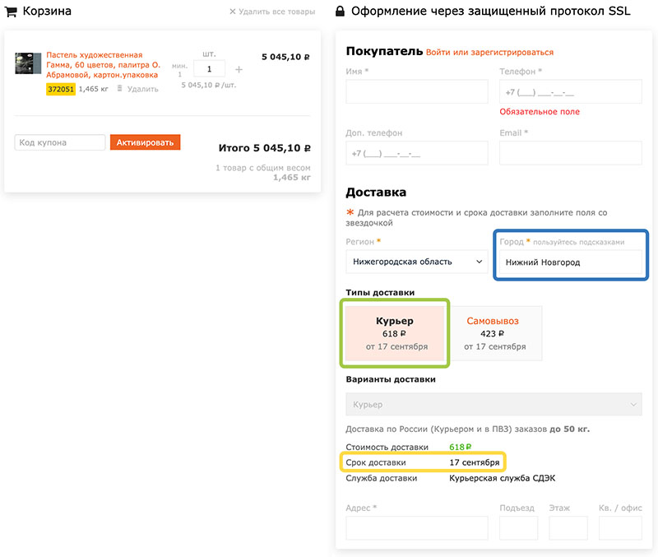Click the X icon to remove all items
This screenshot has height=557, width=658.
[x=233, y=12]
